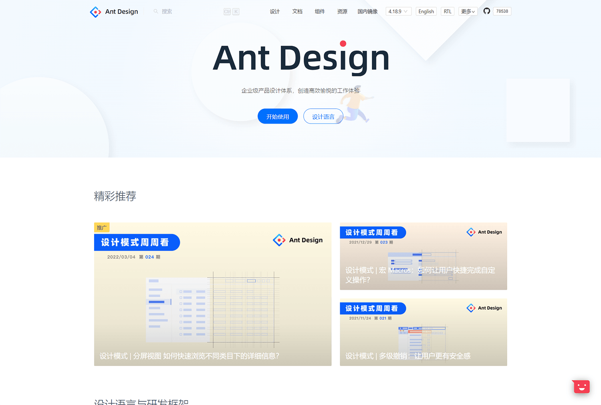Click the Ant Design header title text
601x405 pixels.
click(x=121, y=12)
